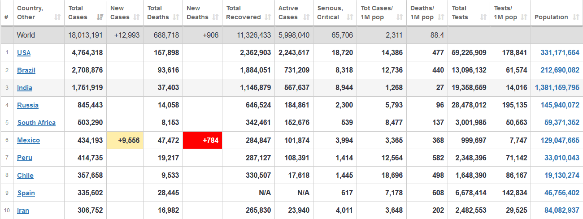Select Iran total recovered 265,830
The image size is (583, 219).
pyautogui.click(x=259, y=210)
